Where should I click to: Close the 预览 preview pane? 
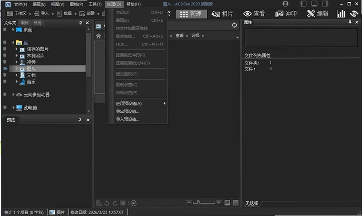(x=88, y=120)
